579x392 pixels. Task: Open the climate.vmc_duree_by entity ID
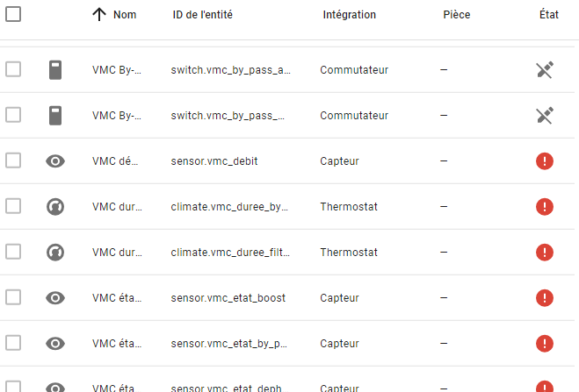(228, 207)
